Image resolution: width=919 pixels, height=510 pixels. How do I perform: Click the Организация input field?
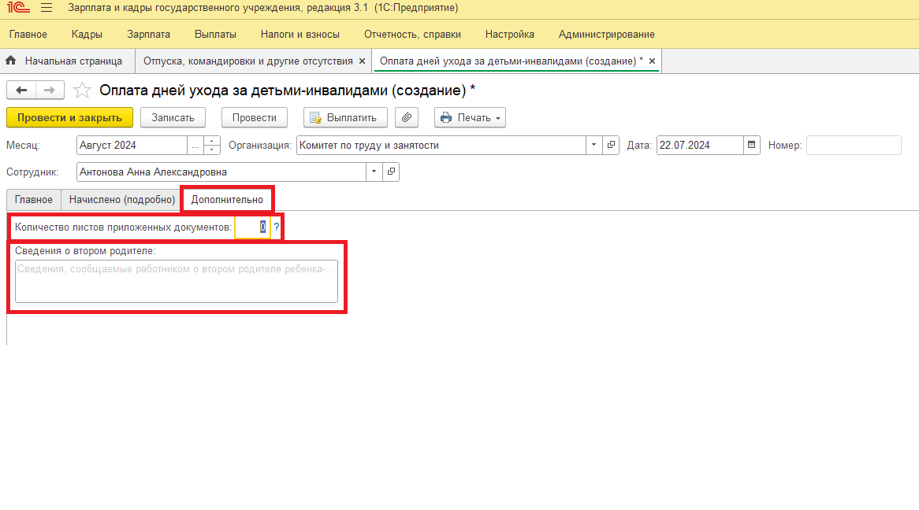pyautogui.click(x=441, y=146)
